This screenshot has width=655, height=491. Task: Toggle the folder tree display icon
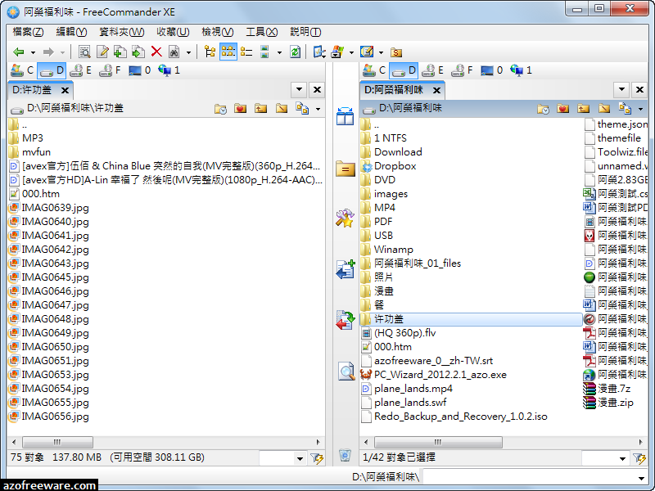(x=211, y=51)
